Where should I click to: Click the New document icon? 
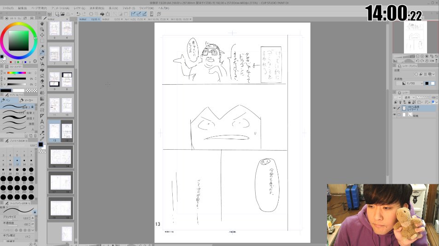tap(57, 14)
